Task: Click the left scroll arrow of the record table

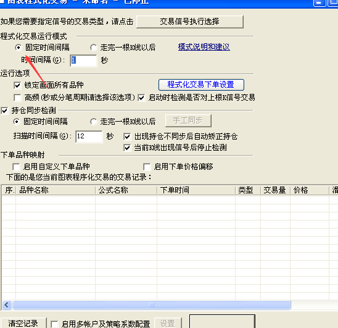Action: (x=7, y=305)
